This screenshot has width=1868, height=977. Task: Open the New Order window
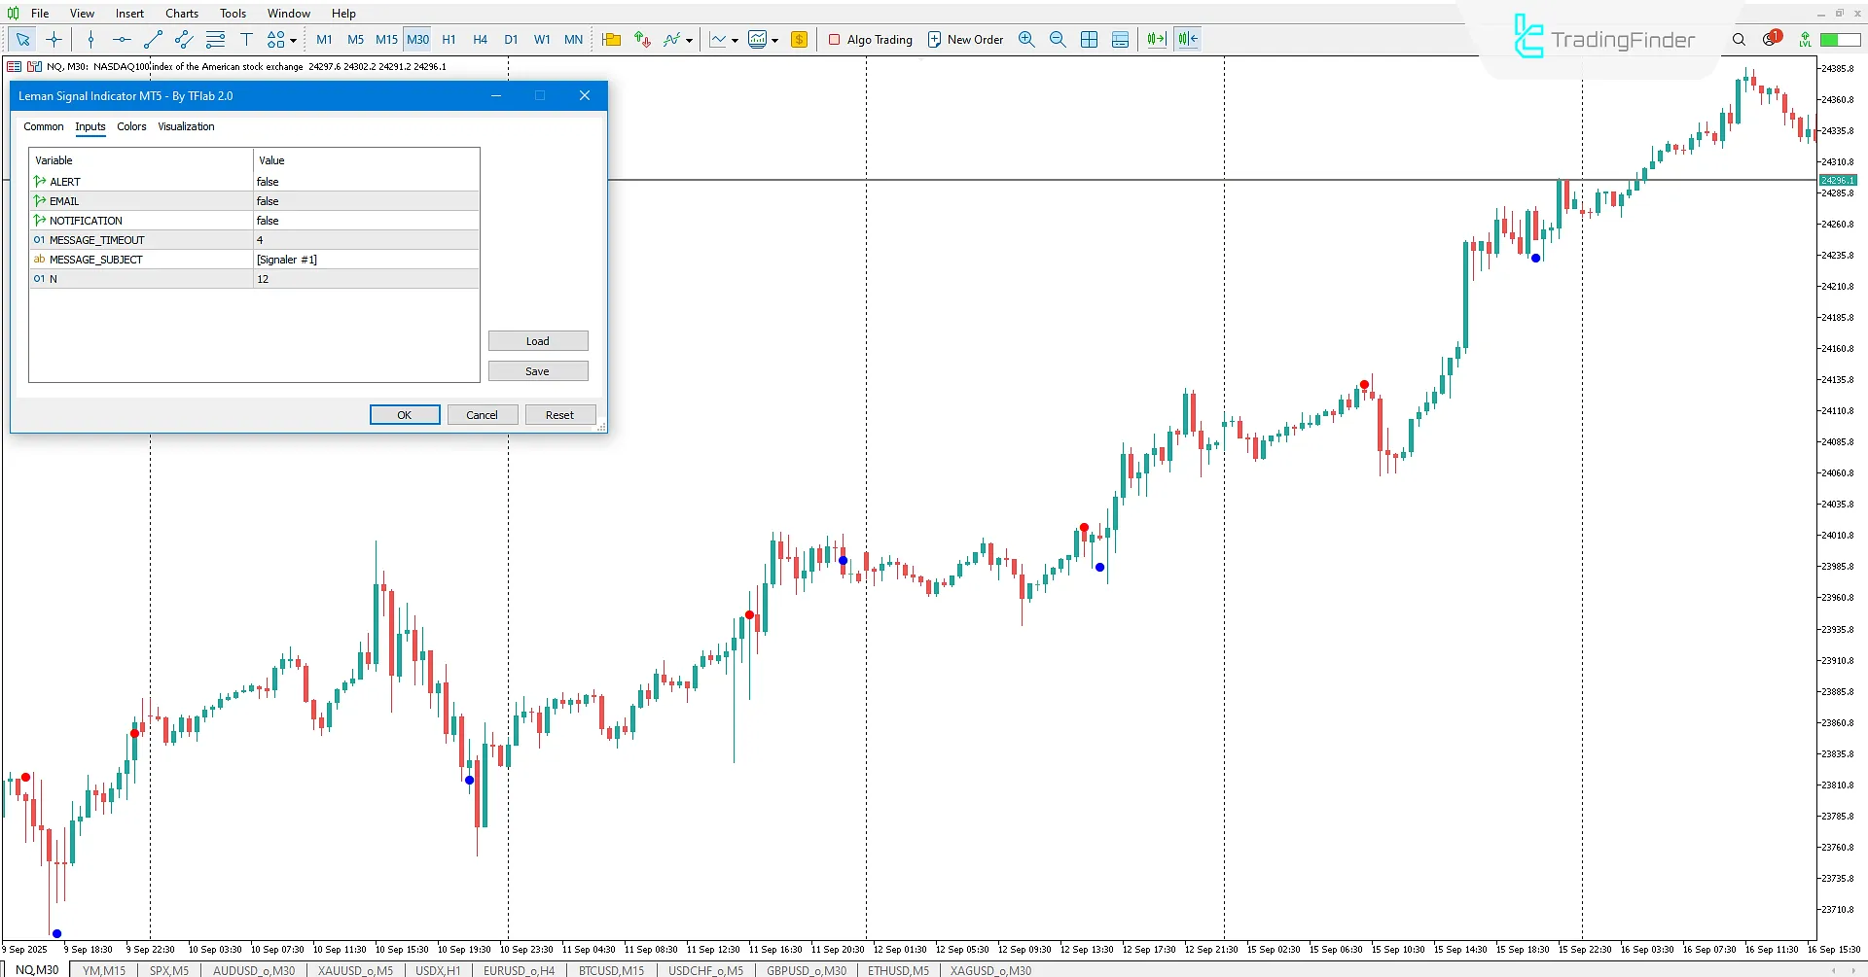965,39
